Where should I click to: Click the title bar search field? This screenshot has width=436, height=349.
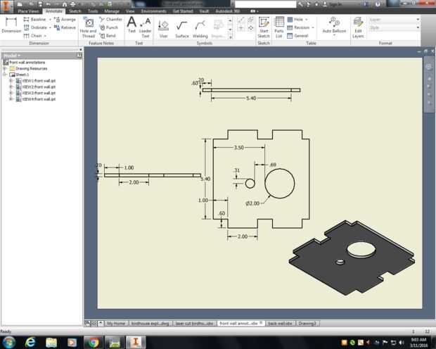pos(266,4)
